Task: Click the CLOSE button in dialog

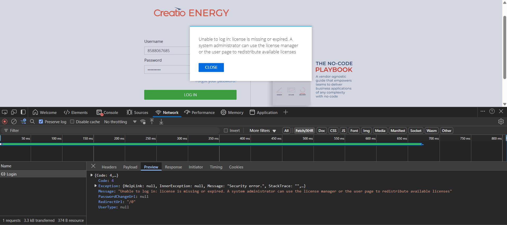Action: coord(211,67)
